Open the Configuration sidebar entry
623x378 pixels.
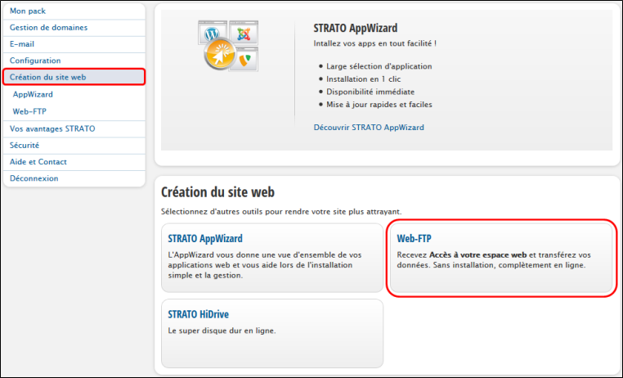74,61
